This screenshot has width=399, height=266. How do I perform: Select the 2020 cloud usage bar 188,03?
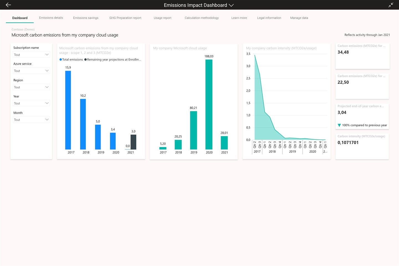[209, 105]
